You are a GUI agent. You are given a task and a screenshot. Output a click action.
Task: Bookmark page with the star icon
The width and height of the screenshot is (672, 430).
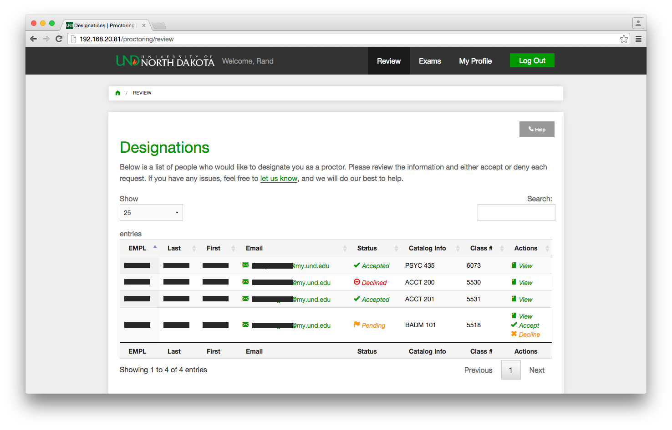pos(624,39)
